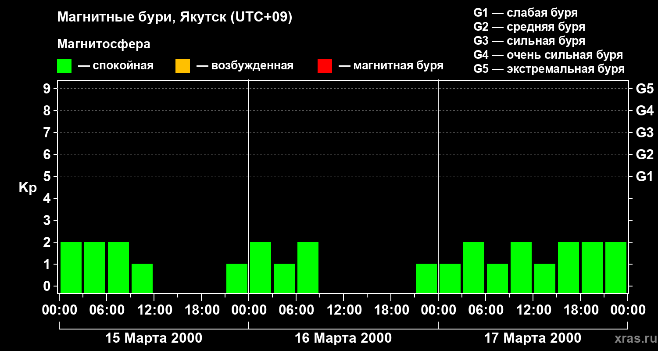Click the 16 Марта 21:00–00:00 Kp 1 bar
The height and width of the screenshot is (351, 658).
(x=426, y=278)
